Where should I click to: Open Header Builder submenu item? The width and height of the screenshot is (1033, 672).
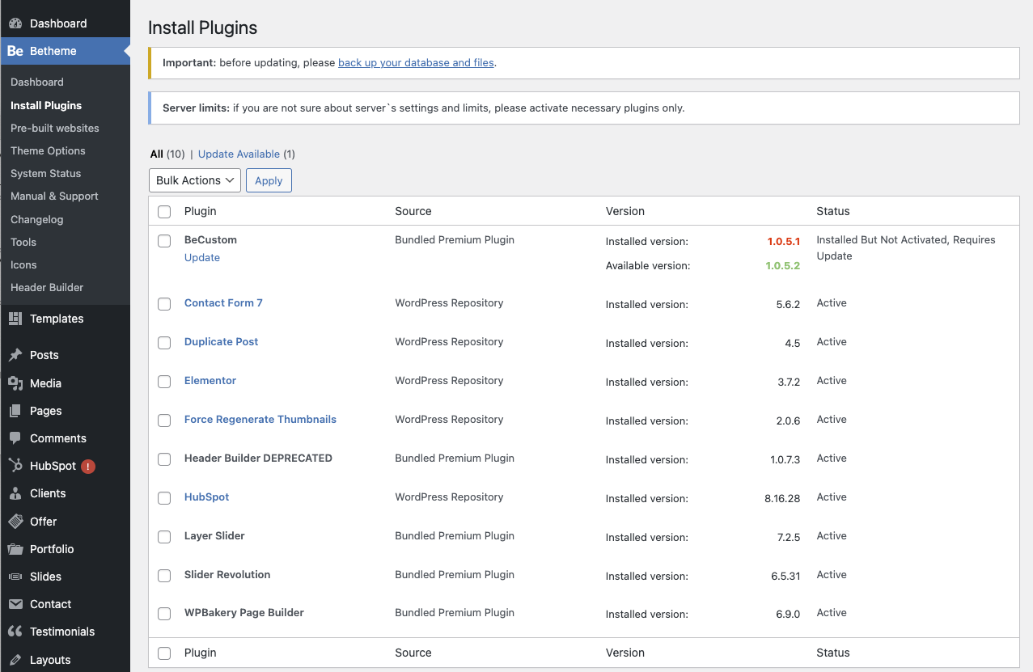[x=47, y=287]
